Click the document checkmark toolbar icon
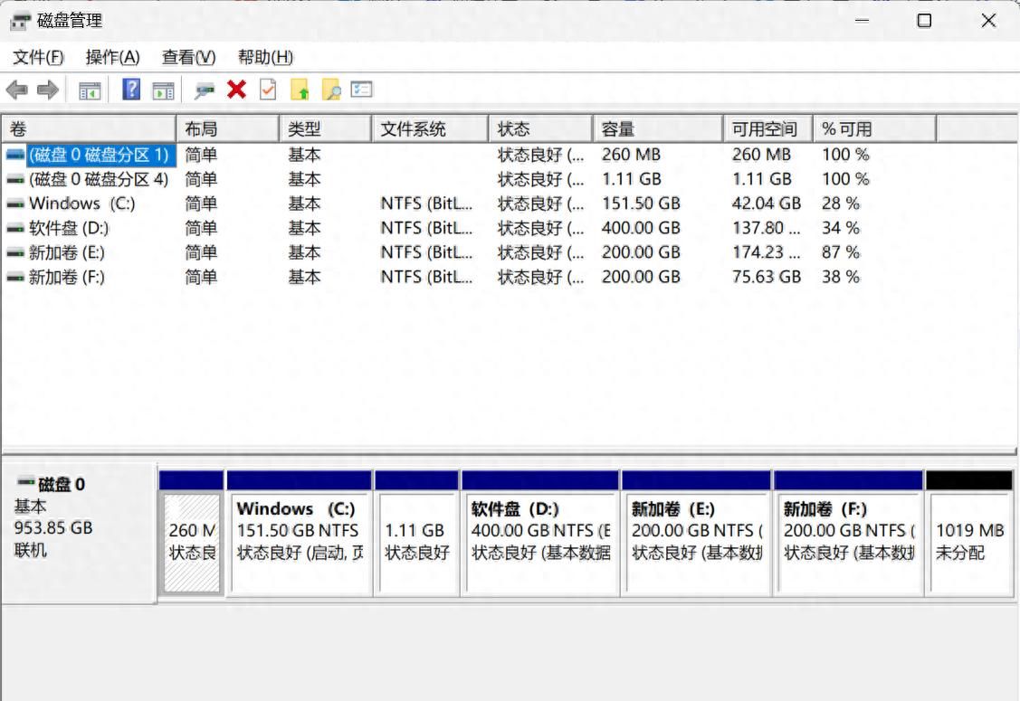This screenshot has height=701, width=1020. [x=267, y=90]
